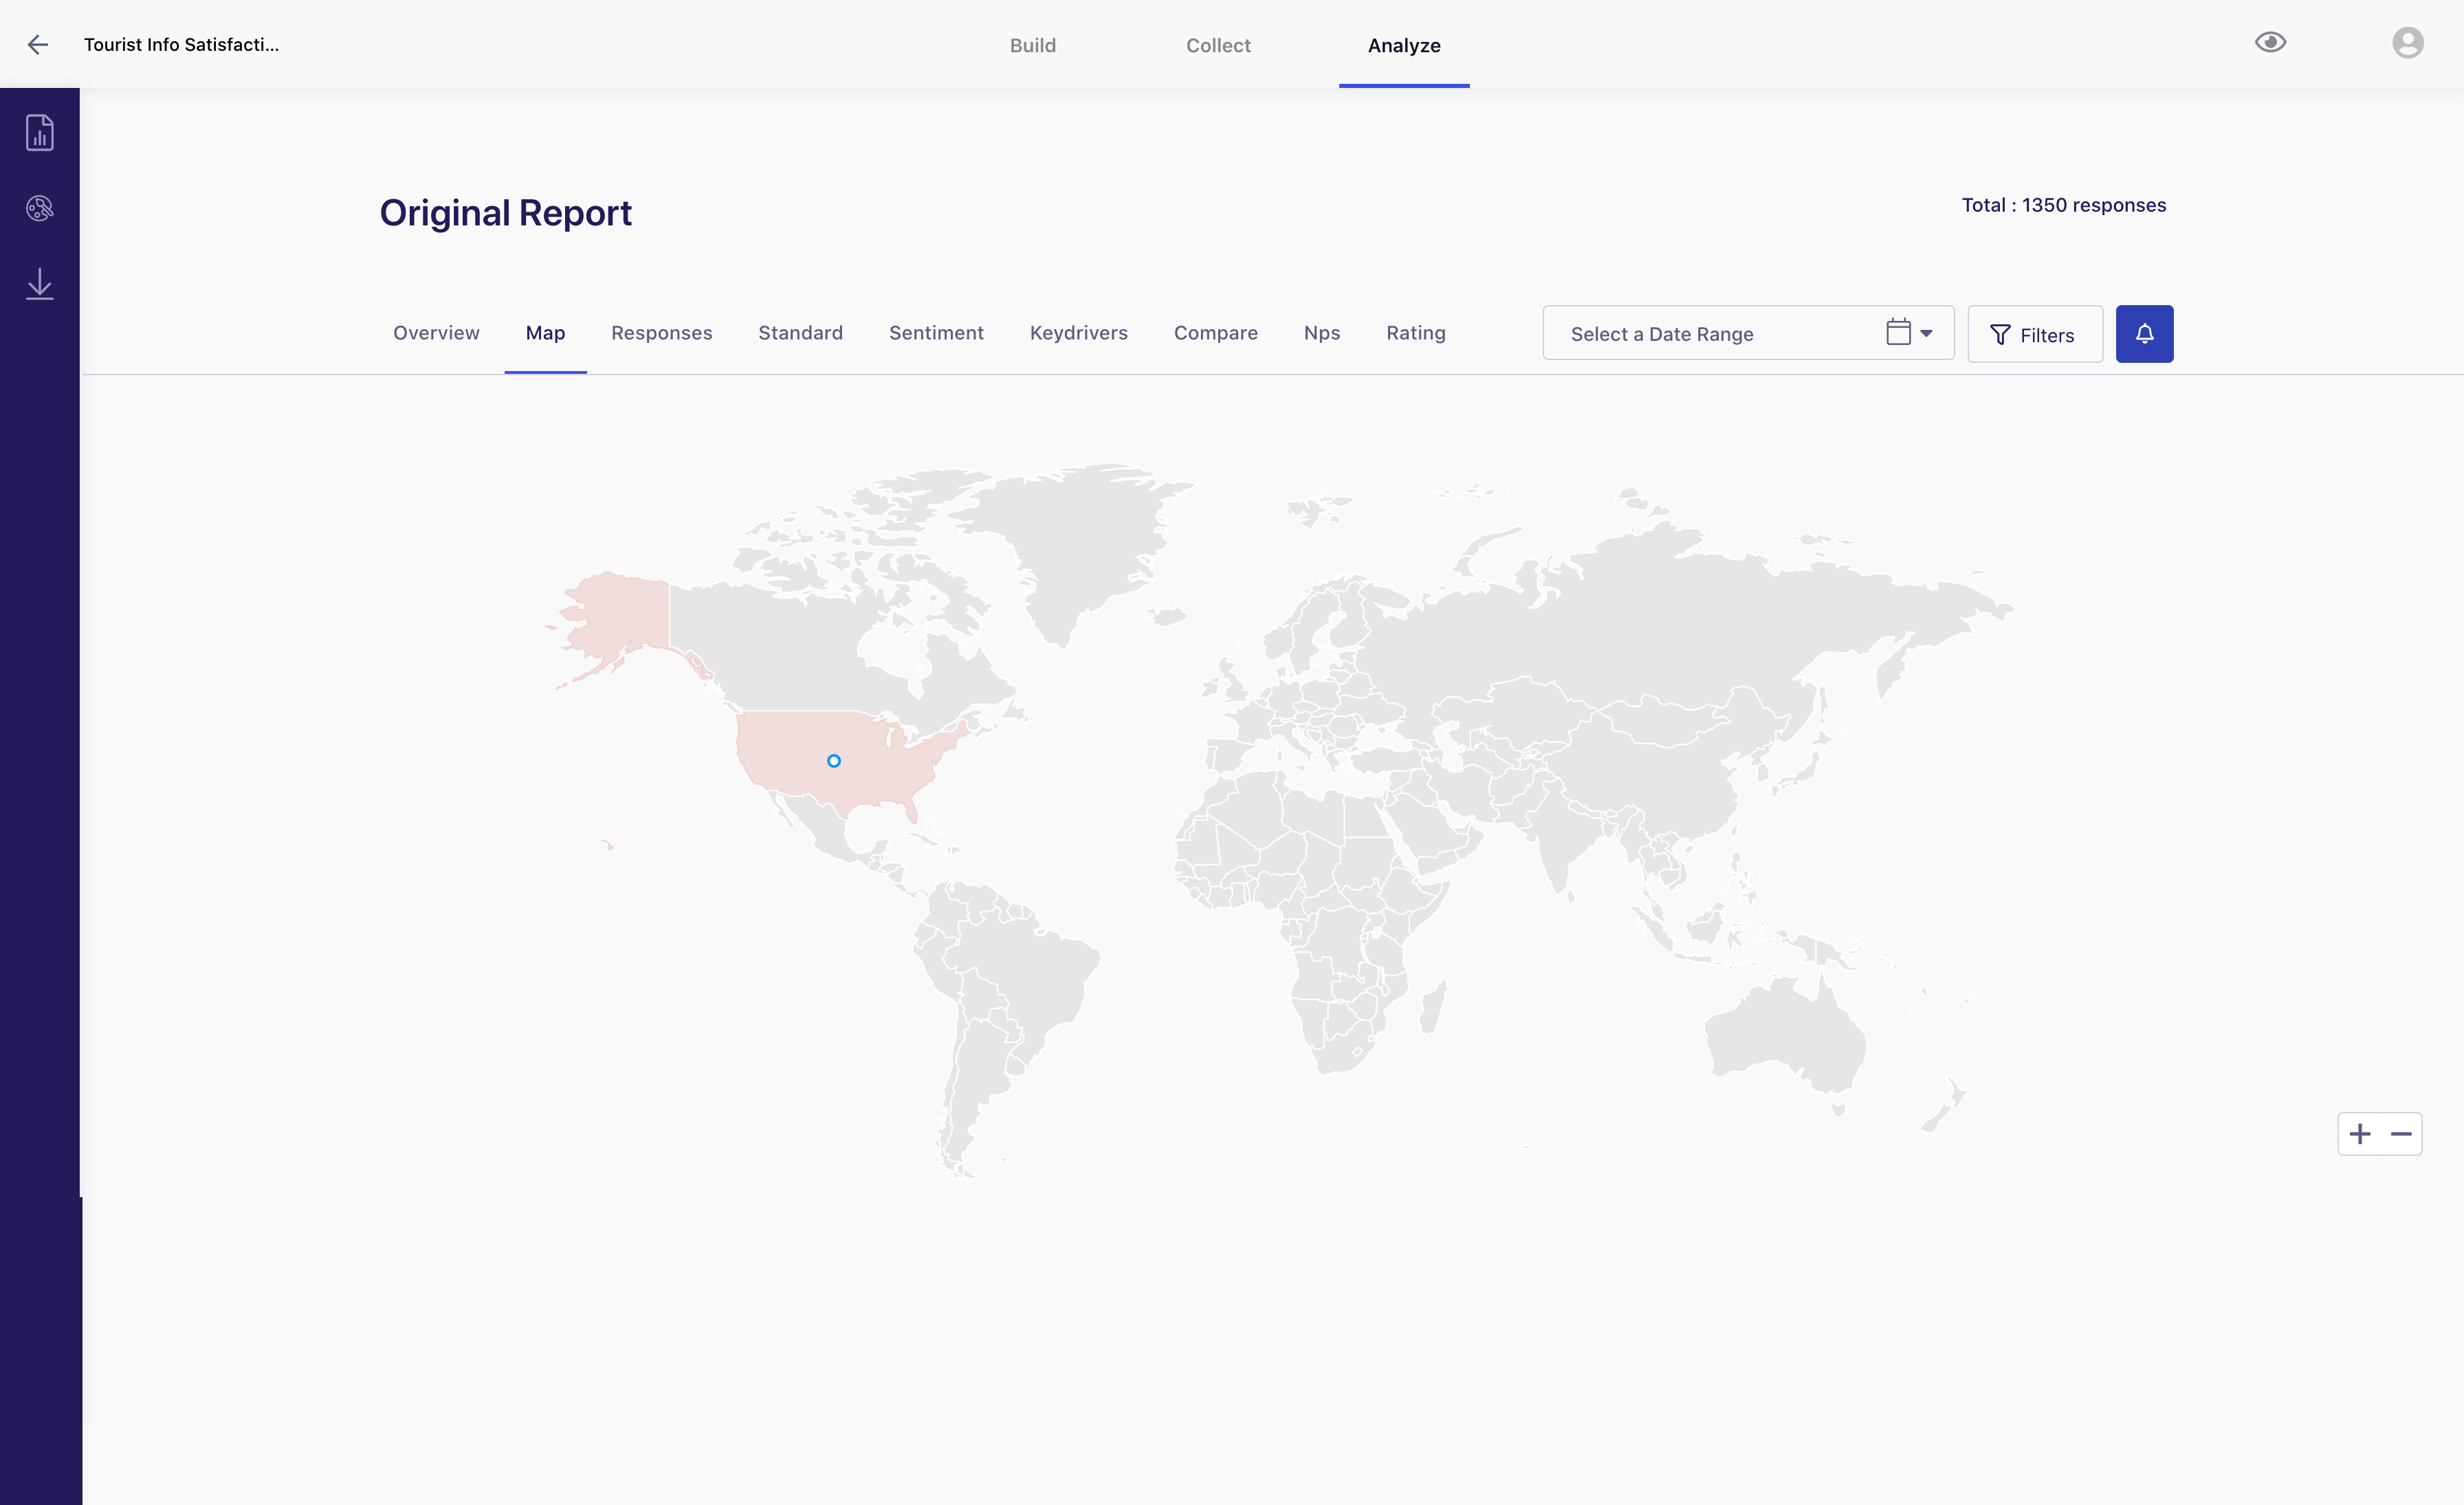Open the Sentiment tab
The image size is (2464, 1505).
[x=936, y=333]
